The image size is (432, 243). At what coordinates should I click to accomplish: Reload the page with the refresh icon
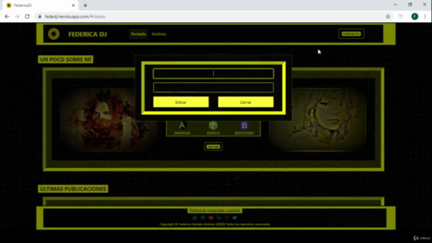tap(27, 16)
